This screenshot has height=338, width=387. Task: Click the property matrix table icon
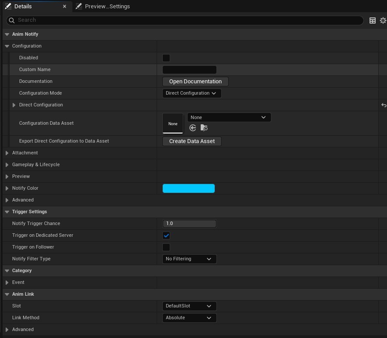pyautogui.click(x=373, y=20)
